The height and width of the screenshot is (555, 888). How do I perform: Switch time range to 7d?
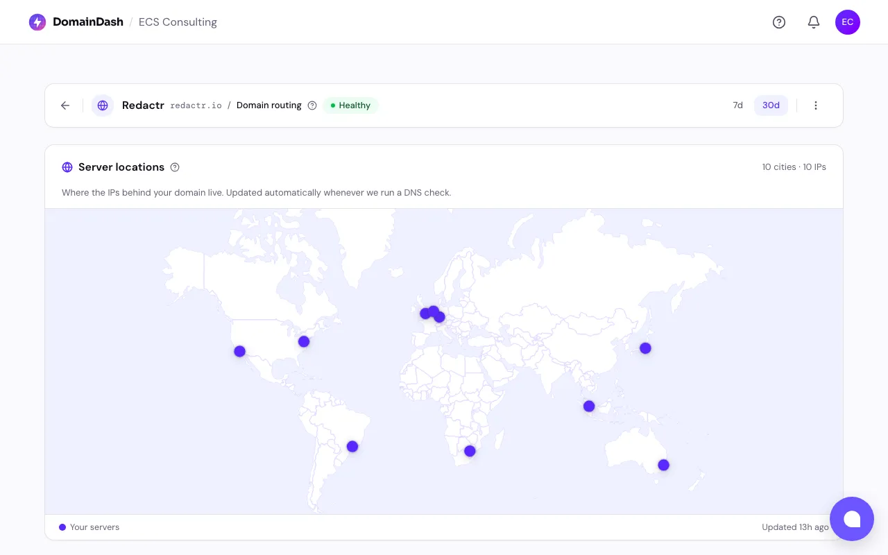(738, 105)
